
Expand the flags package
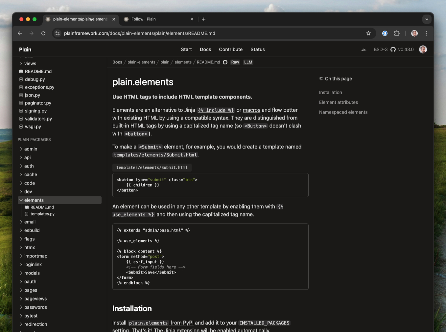click(29, 239)
